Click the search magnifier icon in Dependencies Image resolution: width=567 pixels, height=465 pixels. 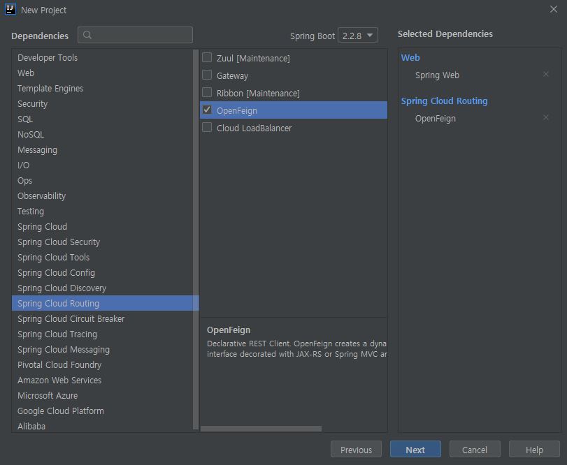coord(87,35)
